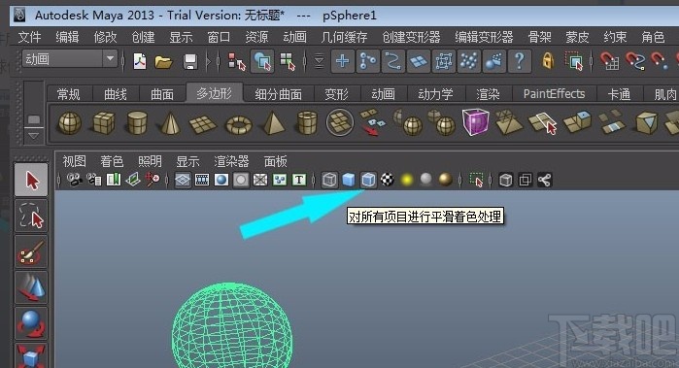Toggle the film gate icon

tap(202, 180)
